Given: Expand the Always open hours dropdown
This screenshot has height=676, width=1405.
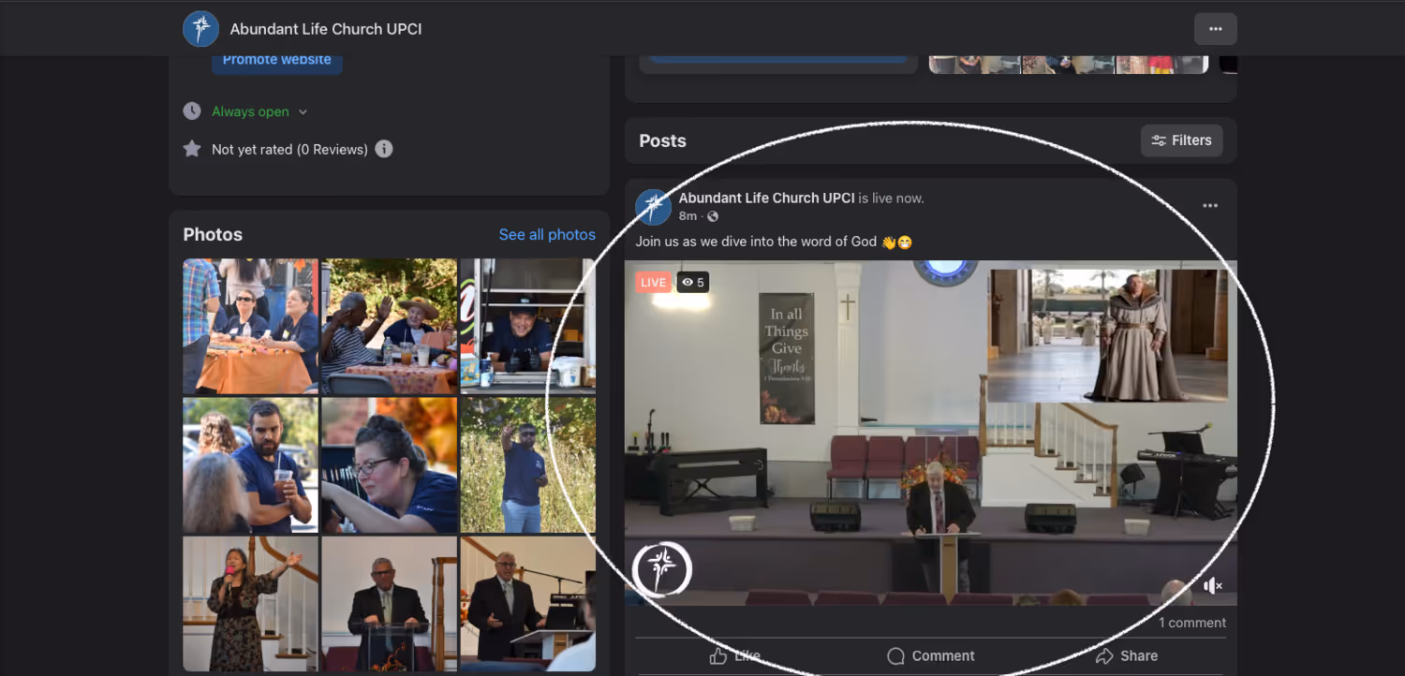Looking at the screenshot, I should [302, 110].
